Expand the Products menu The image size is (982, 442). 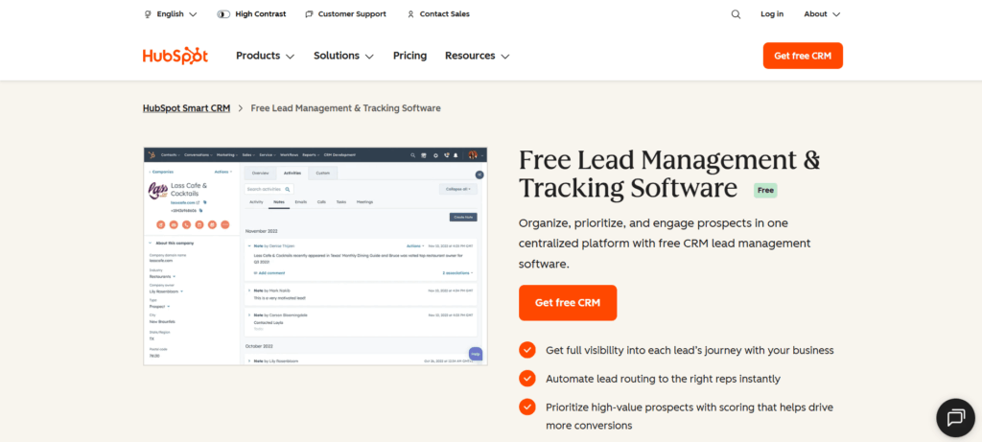pos(265,56)
